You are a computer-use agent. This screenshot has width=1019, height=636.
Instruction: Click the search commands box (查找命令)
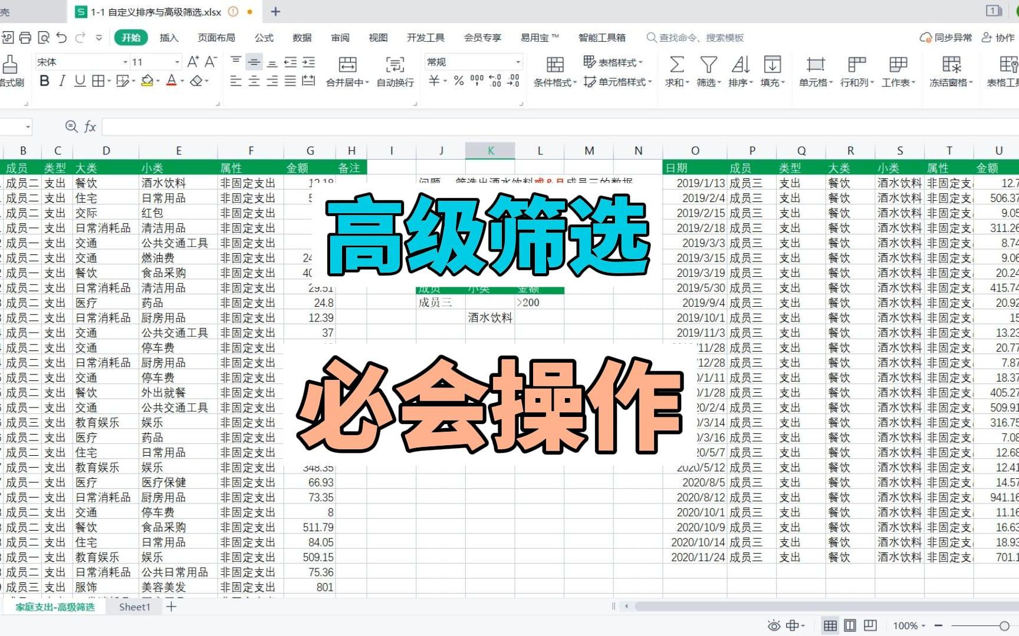[696, 38]
